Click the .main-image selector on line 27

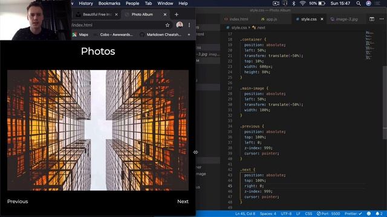point(252,88)
